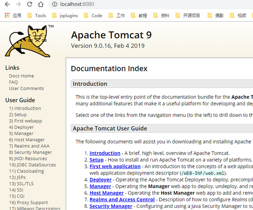
Task: Follow the bold Security Manager link
Action: point(111,206)
